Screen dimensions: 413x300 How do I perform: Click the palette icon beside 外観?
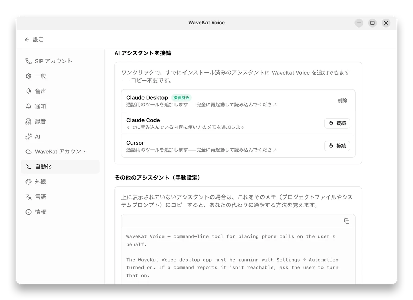coord(29,182)
